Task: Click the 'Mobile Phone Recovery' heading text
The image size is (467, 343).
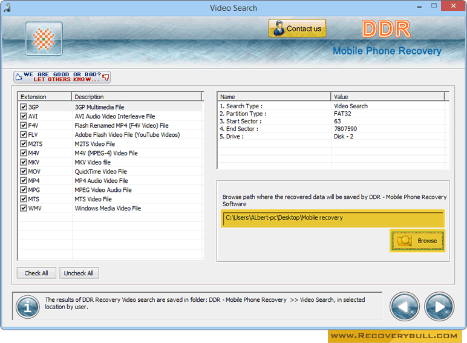Action: tap(387, 51)
